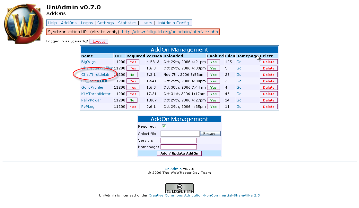This screenshot has width=359, height=208.
Task: Click the Browse... file button
Action: (x=210, y=134)
